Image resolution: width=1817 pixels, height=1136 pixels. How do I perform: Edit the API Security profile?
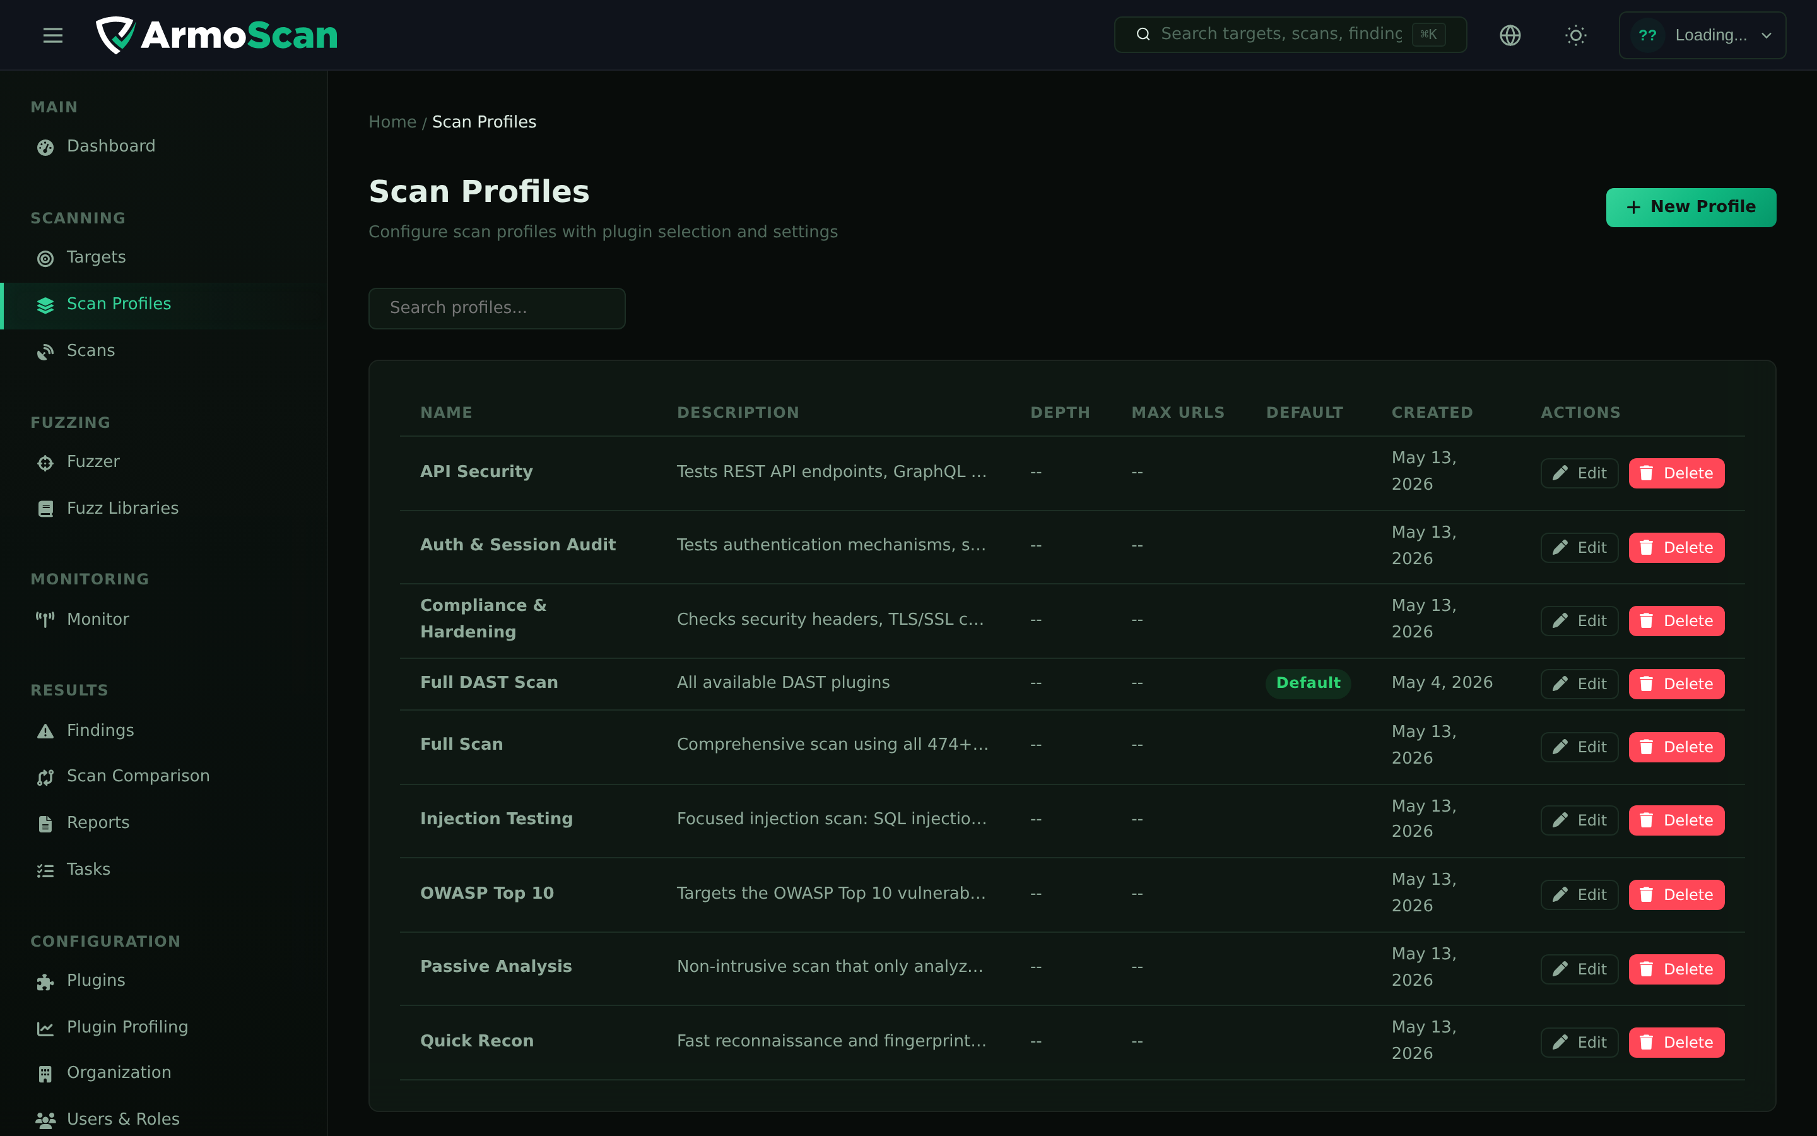(1579, 473)
